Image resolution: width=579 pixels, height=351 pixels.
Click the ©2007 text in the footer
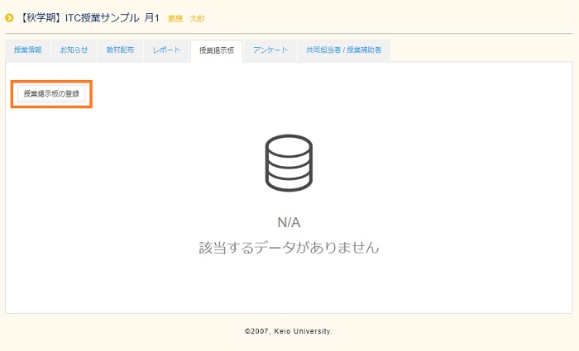tap(258, 331)
